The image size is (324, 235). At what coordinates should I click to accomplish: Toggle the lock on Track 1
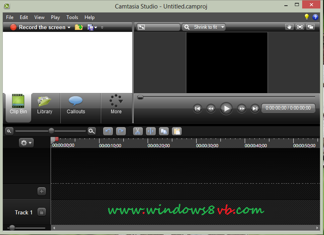(42, 212)
